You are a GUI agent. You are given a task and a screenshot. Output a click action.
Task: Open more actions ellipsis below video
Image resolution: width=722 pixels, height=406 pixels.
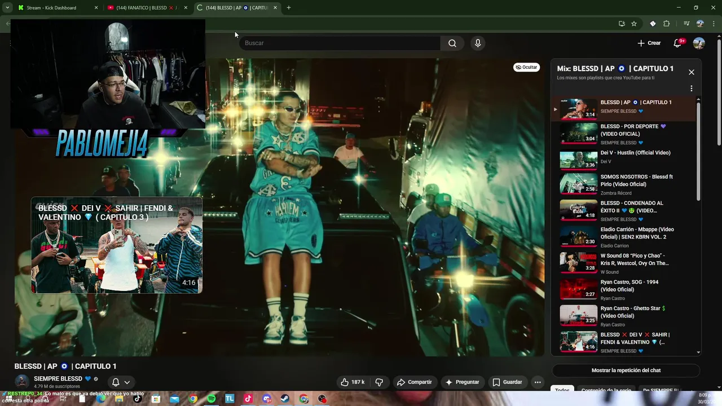(538, 382)
